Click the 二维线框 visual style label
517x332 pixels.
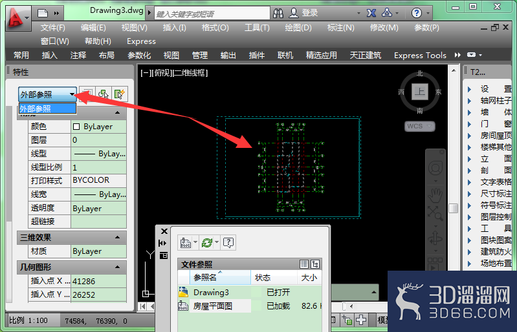pyautogui.click(x=190, y=73)
